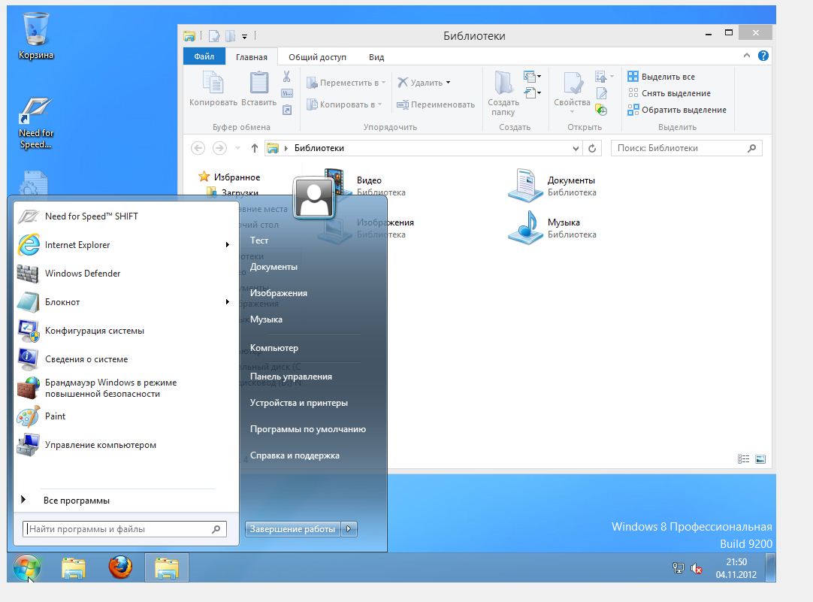Viewport: 813px width, 602px height.
Task: Collapse the ribbon with chevron
Action: click(747, 56)
